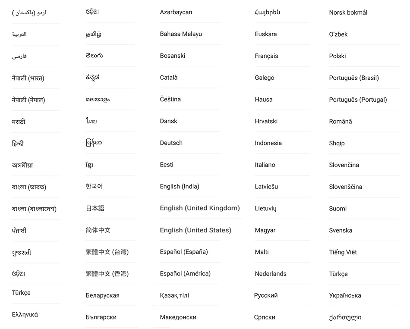The image size is (410, 329).
Task: Select Nederlands language
Action: (x=271, y=274)
